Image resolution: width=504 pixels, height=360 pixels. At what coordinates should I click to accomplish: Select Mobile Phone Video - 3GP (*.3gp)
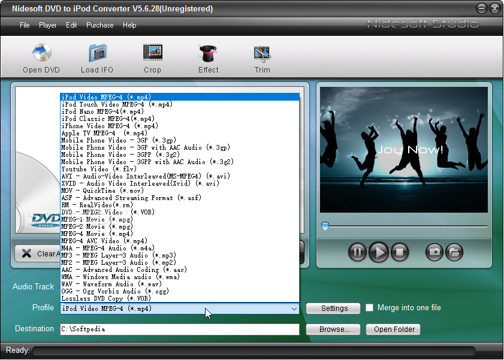click(x=180, y=140)
